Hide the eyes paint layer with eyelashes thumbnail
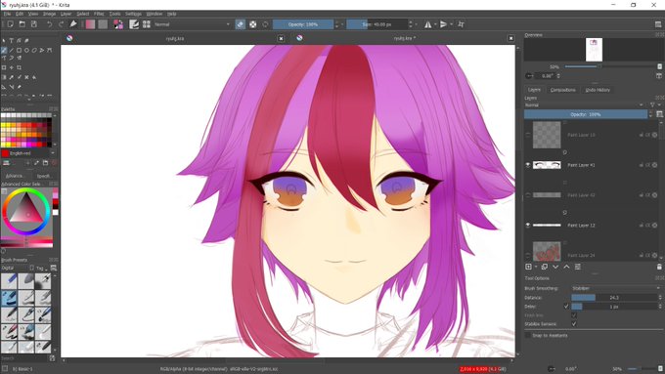 pos(528,165)
